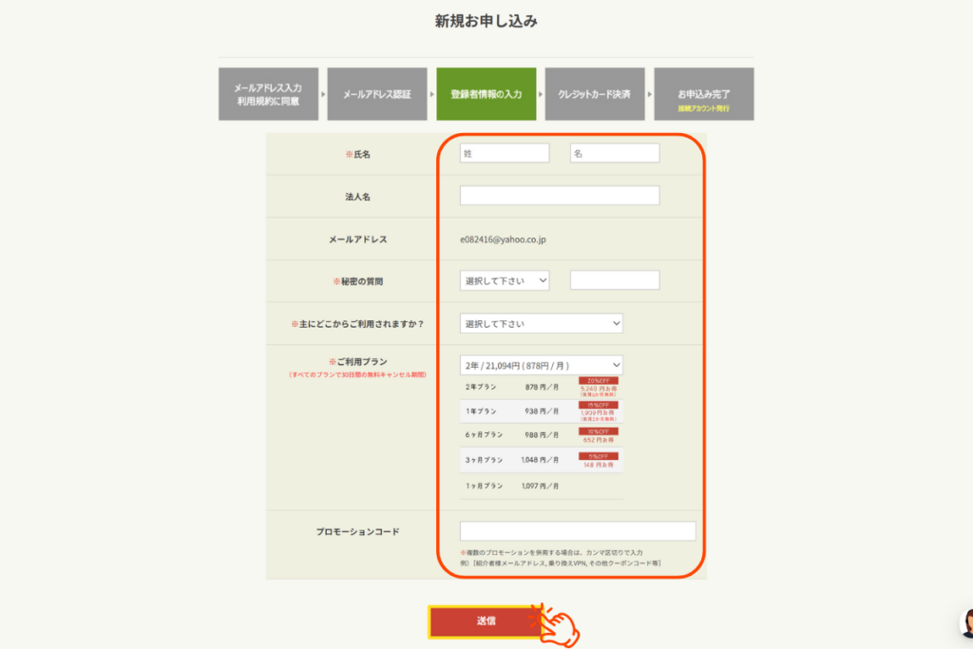
Task: Switch to the クレジットカード決済 step
Action: coord(595,94)
